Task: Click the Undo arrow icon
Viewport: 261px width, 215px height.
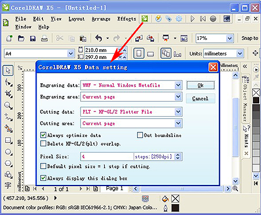Action: point(99,38)
